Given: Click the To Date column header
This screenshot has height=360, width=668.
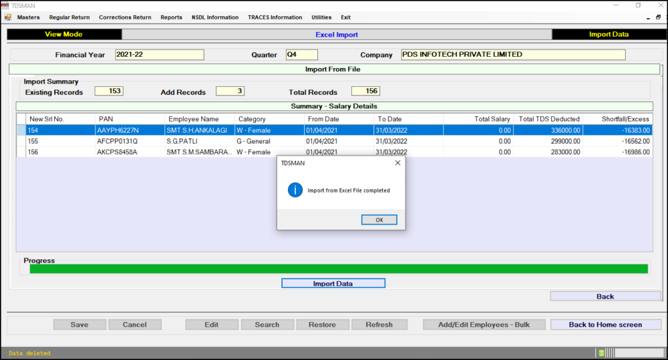Looking at the screenshot, I should coord(409,120).
